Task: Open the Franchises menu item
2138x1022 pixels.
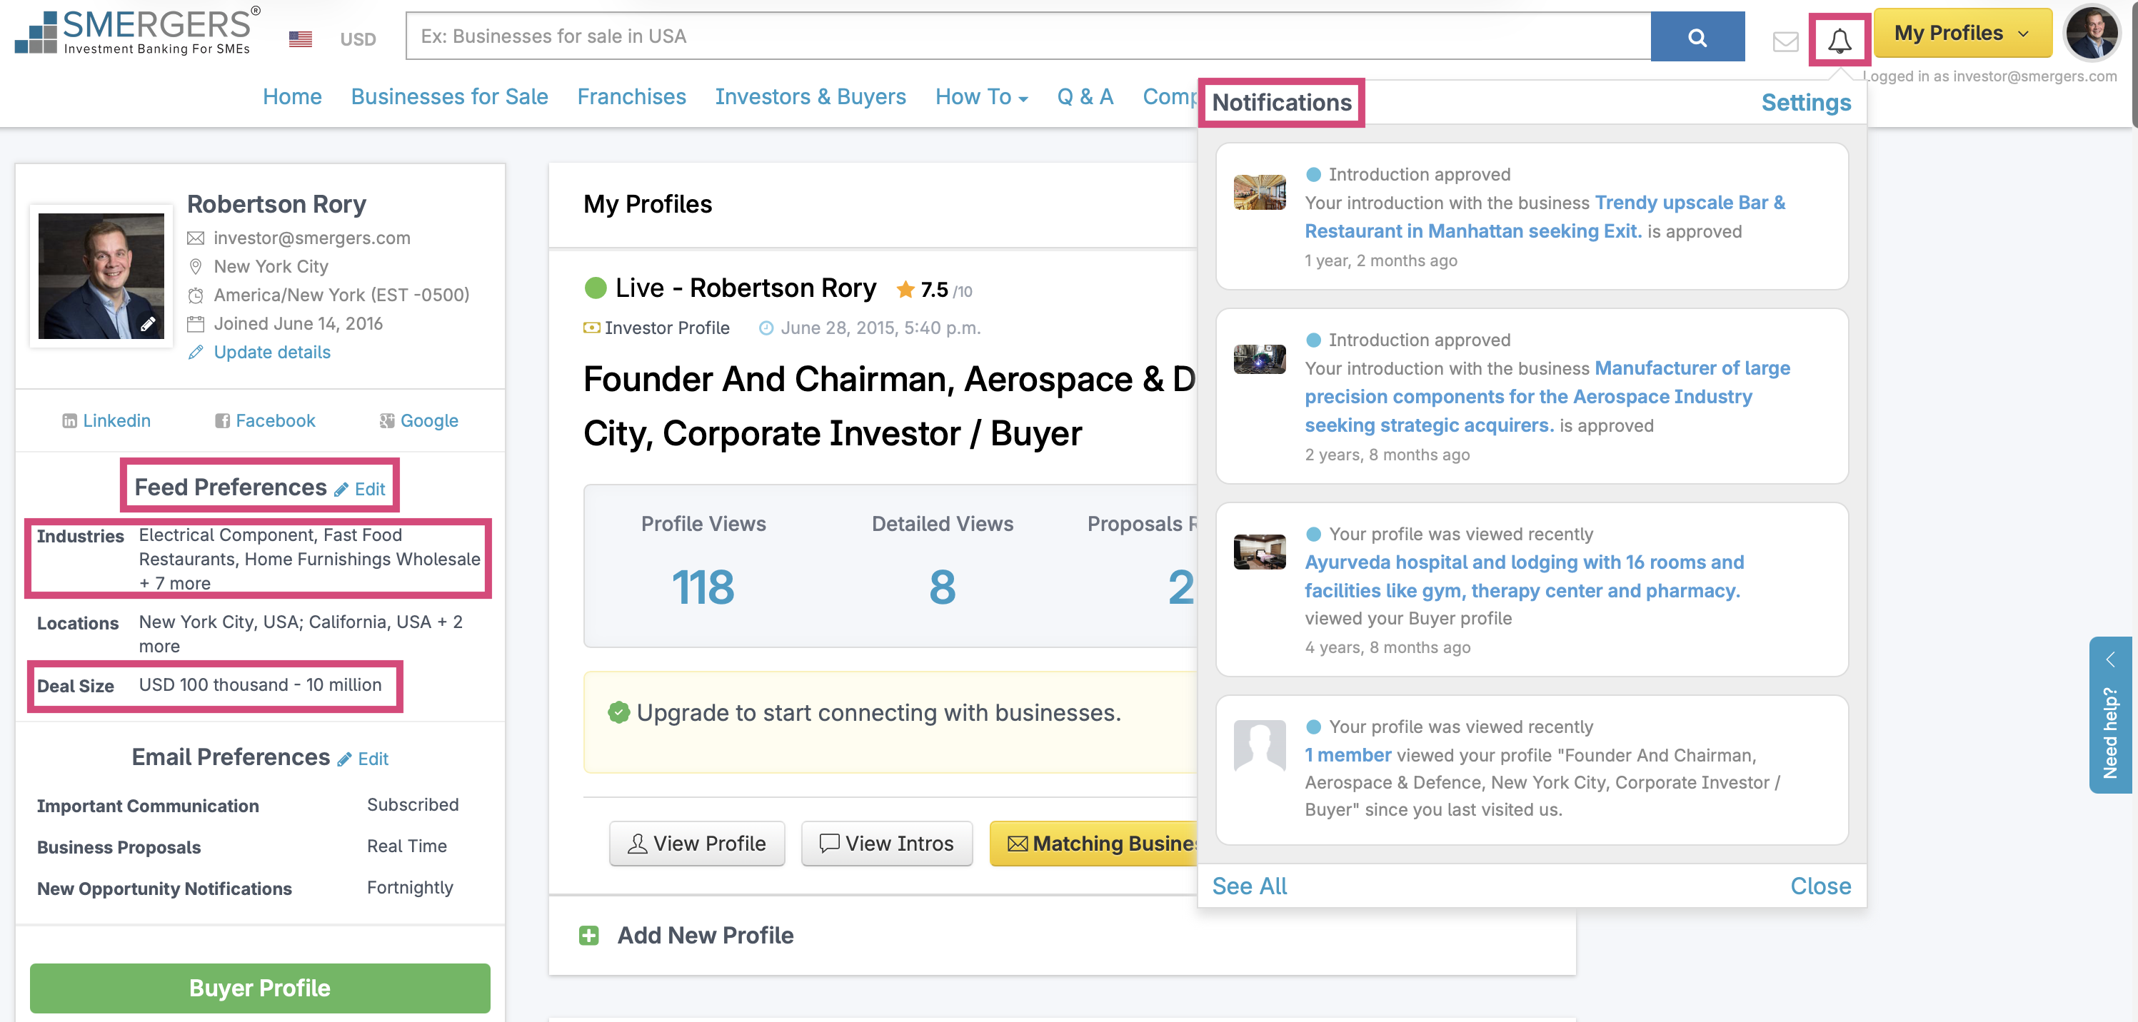Action: (x=631, y=97)
